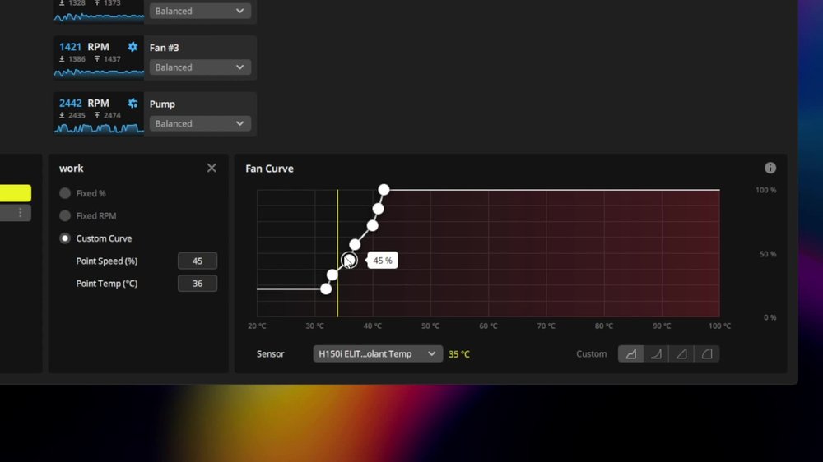This screenshot has height=462, width=823.
Task: Show Fan Curve info icon
Action: (x=770, y=168)
